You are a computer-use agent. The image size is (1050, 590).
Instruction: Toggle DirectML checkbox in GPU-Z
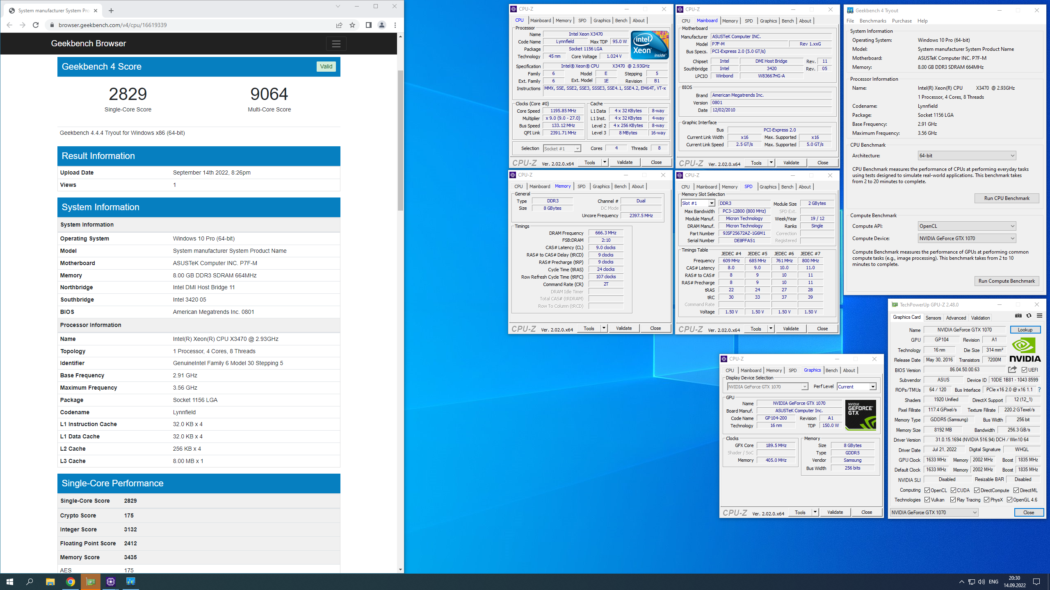coord(1016,490)
